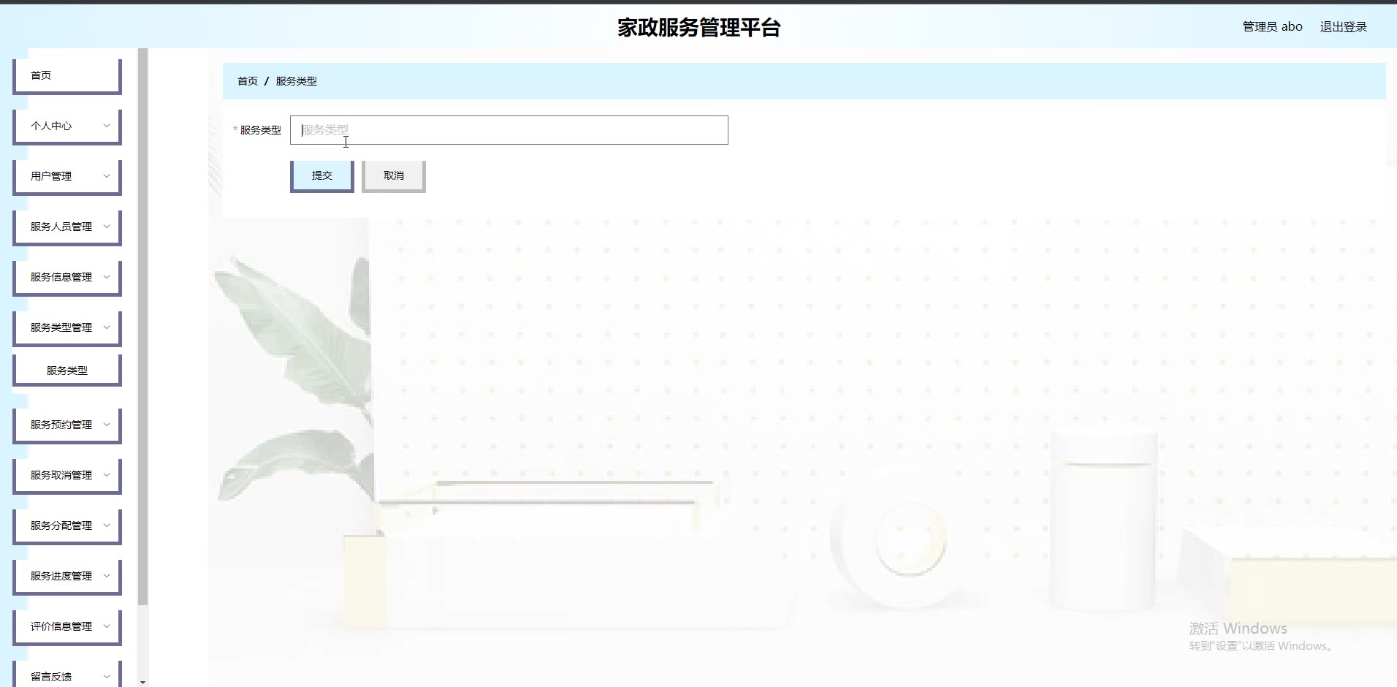Open the 首页 sidebar menu item

pyautogui.click(x=67, y=76)
